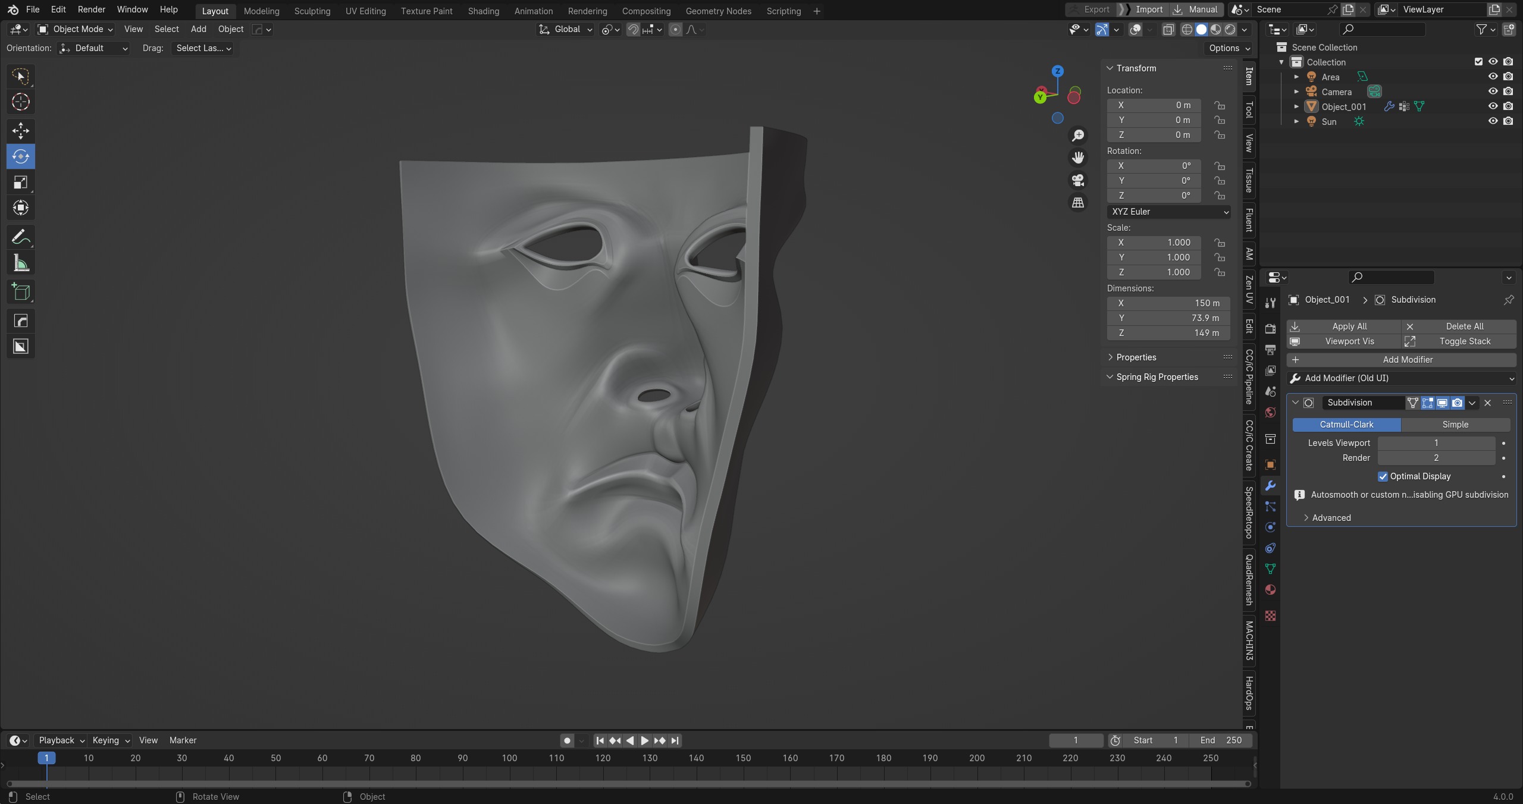Screen dimensions: 1523x804
Task: Select the Rotate tool
Action: tap(21, 156)
